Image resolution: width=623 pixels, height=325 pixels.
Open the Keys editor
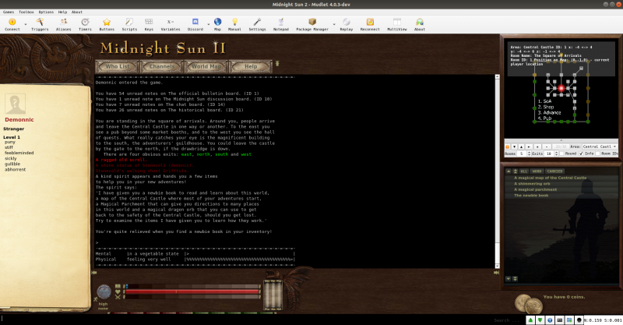[149, 24]
